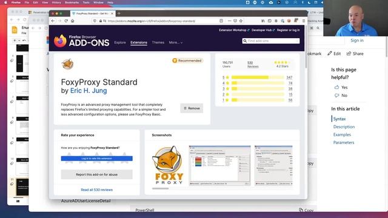Reload the FoxyProxy add-on page
The image size is (388, 218).
point(66,21)
